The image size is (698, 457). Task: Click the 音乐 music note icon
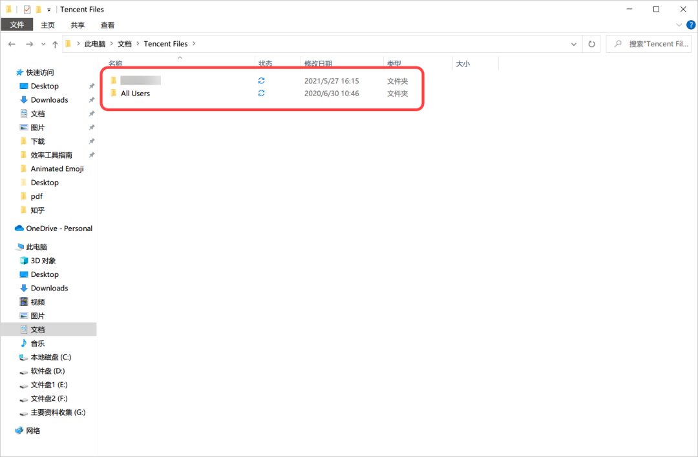tap(24, 343)
